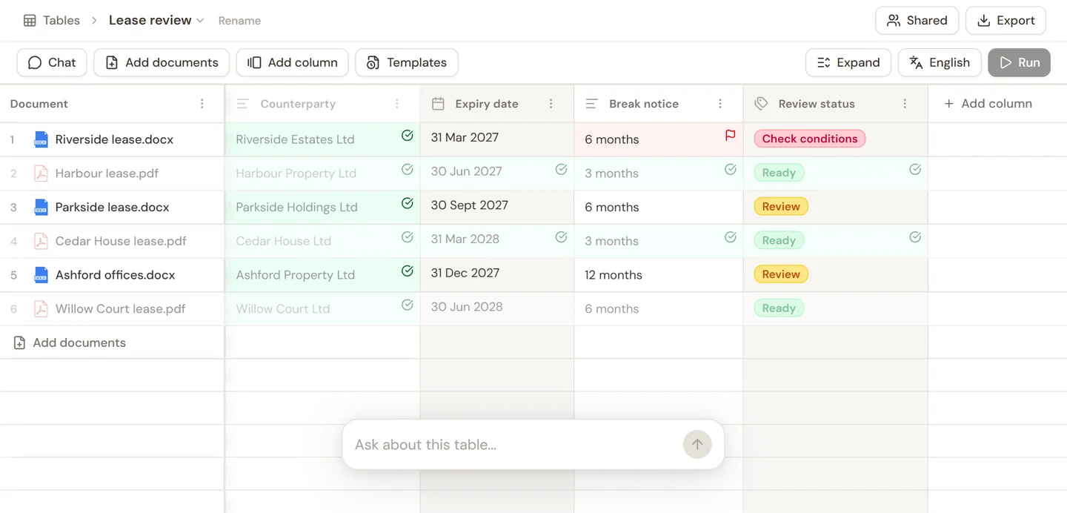Open Cedar House lease.pdf file icon
1067x513 pixels.
pyautogui.click(x=41, y=241)
